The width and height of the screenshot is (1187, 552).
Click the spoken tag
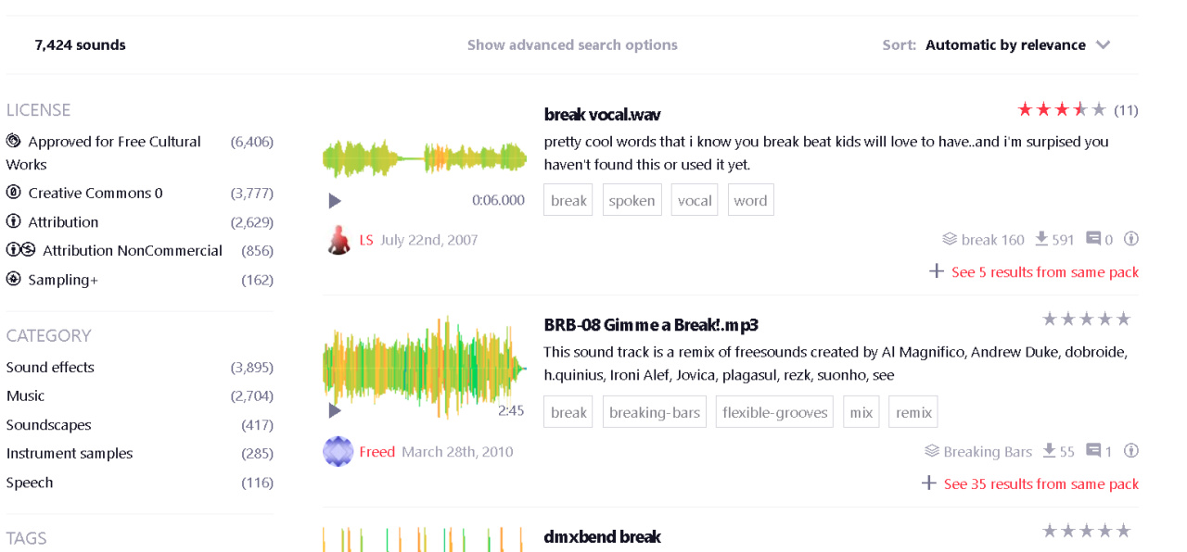[x=632, y=200]
